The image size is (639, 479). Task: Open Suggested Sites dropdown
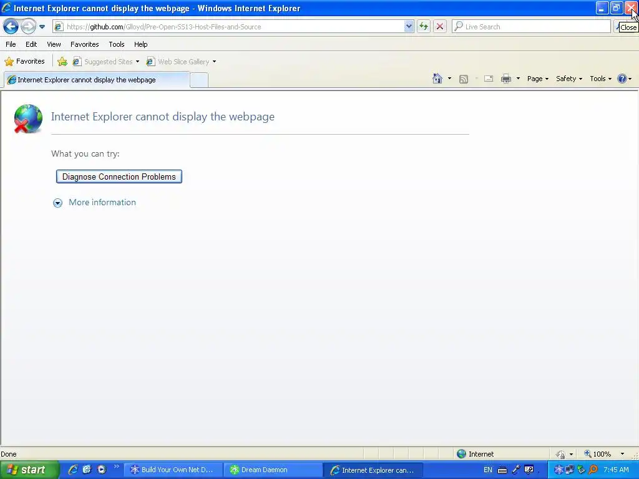point(106,62)
